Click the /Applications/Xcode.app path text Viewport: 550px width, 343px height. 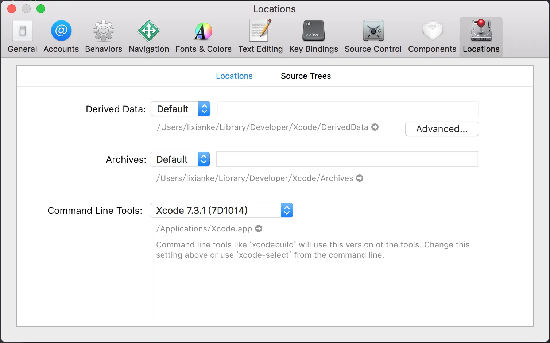coord(204,228)
